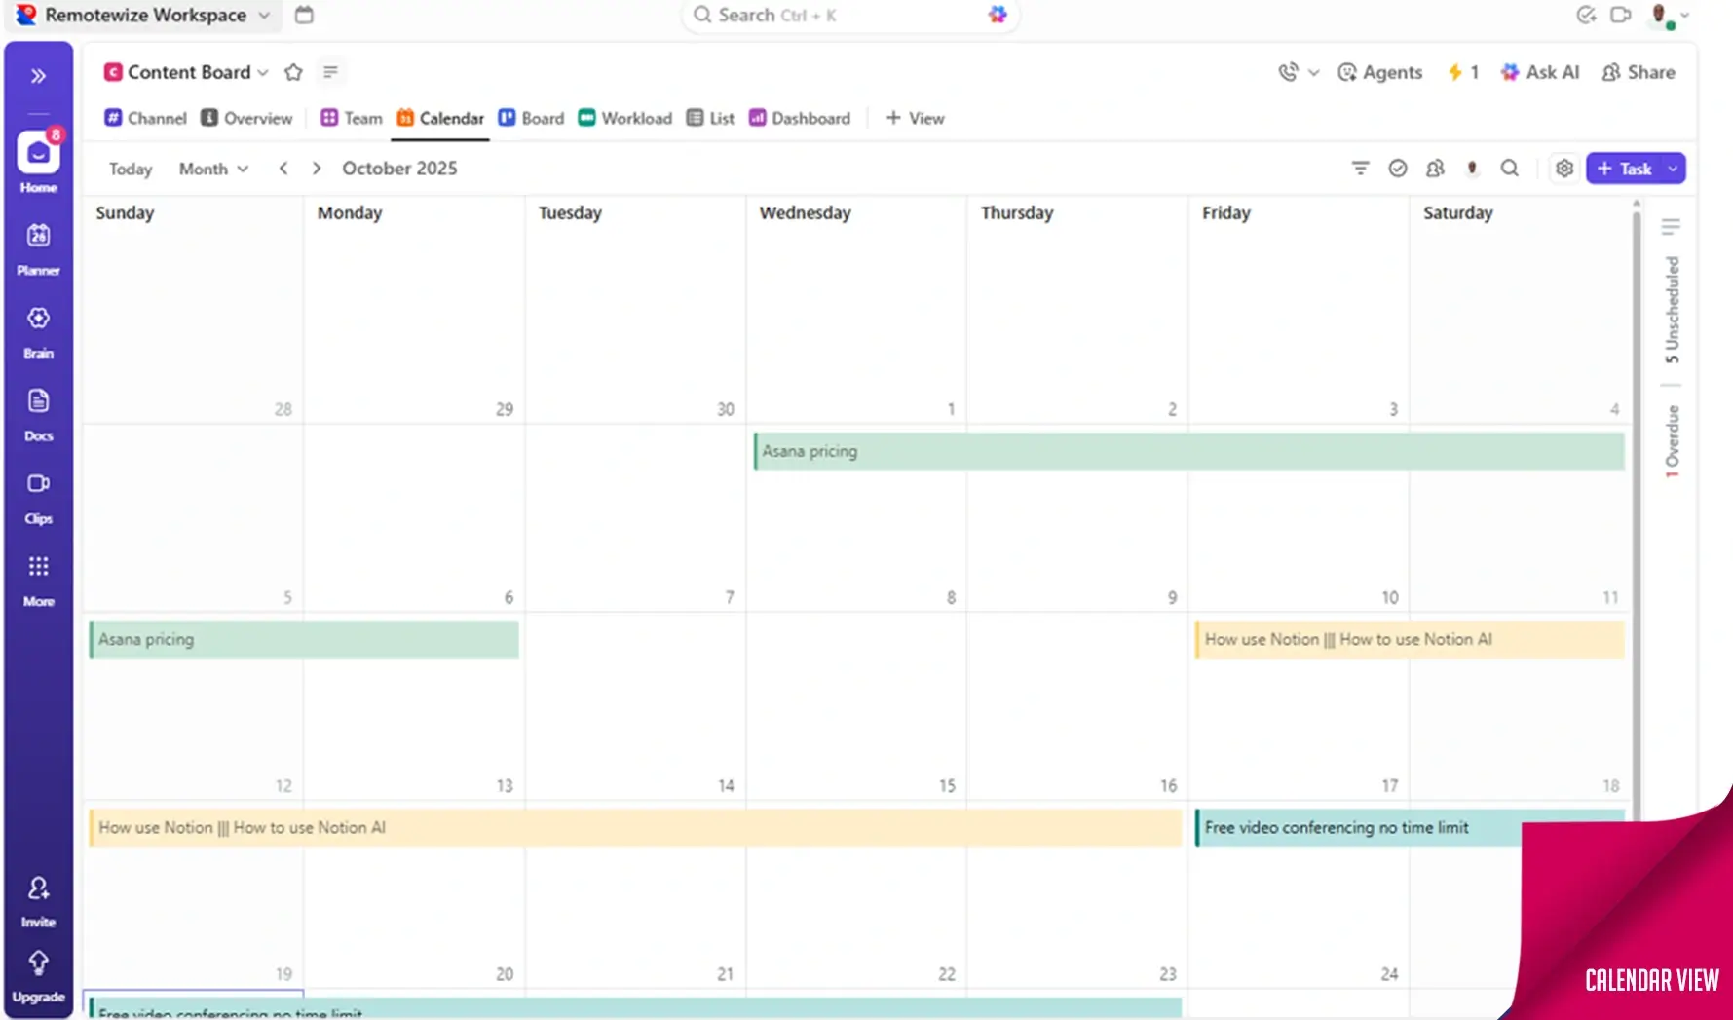
Task: Click the Home inbox icon
Action: click(x=38, y=154)
